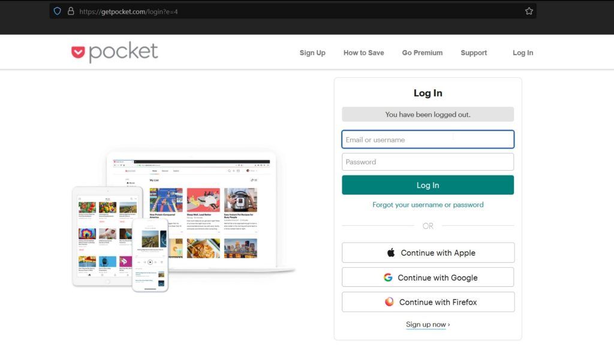Click the green Log In button
The image size is (614, 345).
(428, 185)
